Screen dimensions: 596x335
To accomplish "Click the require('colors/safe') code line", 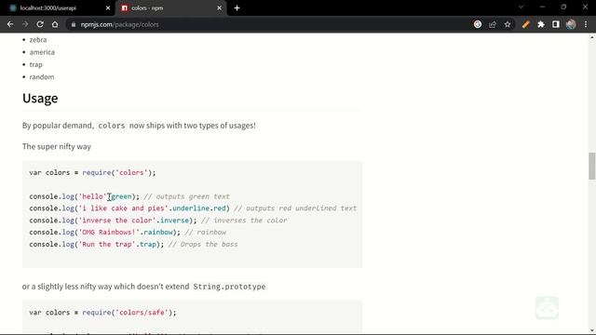I will pyautogui.click(x=102, y=313).
